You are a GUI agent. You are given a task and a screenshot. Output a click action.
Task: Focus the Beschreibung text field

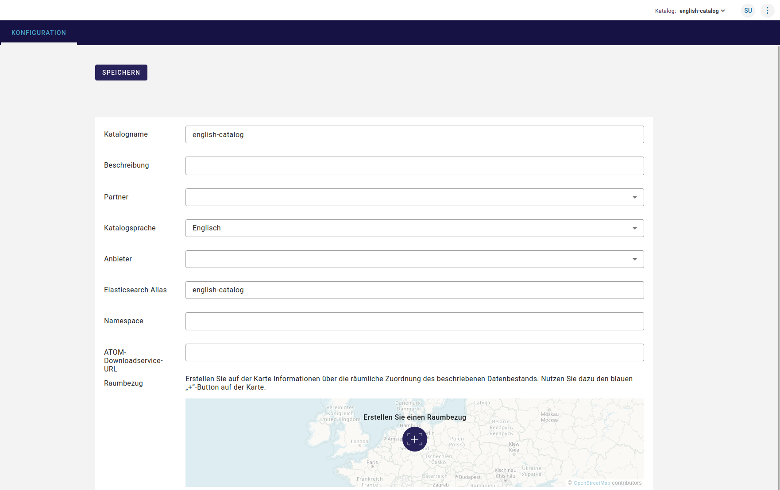[414, 166]
